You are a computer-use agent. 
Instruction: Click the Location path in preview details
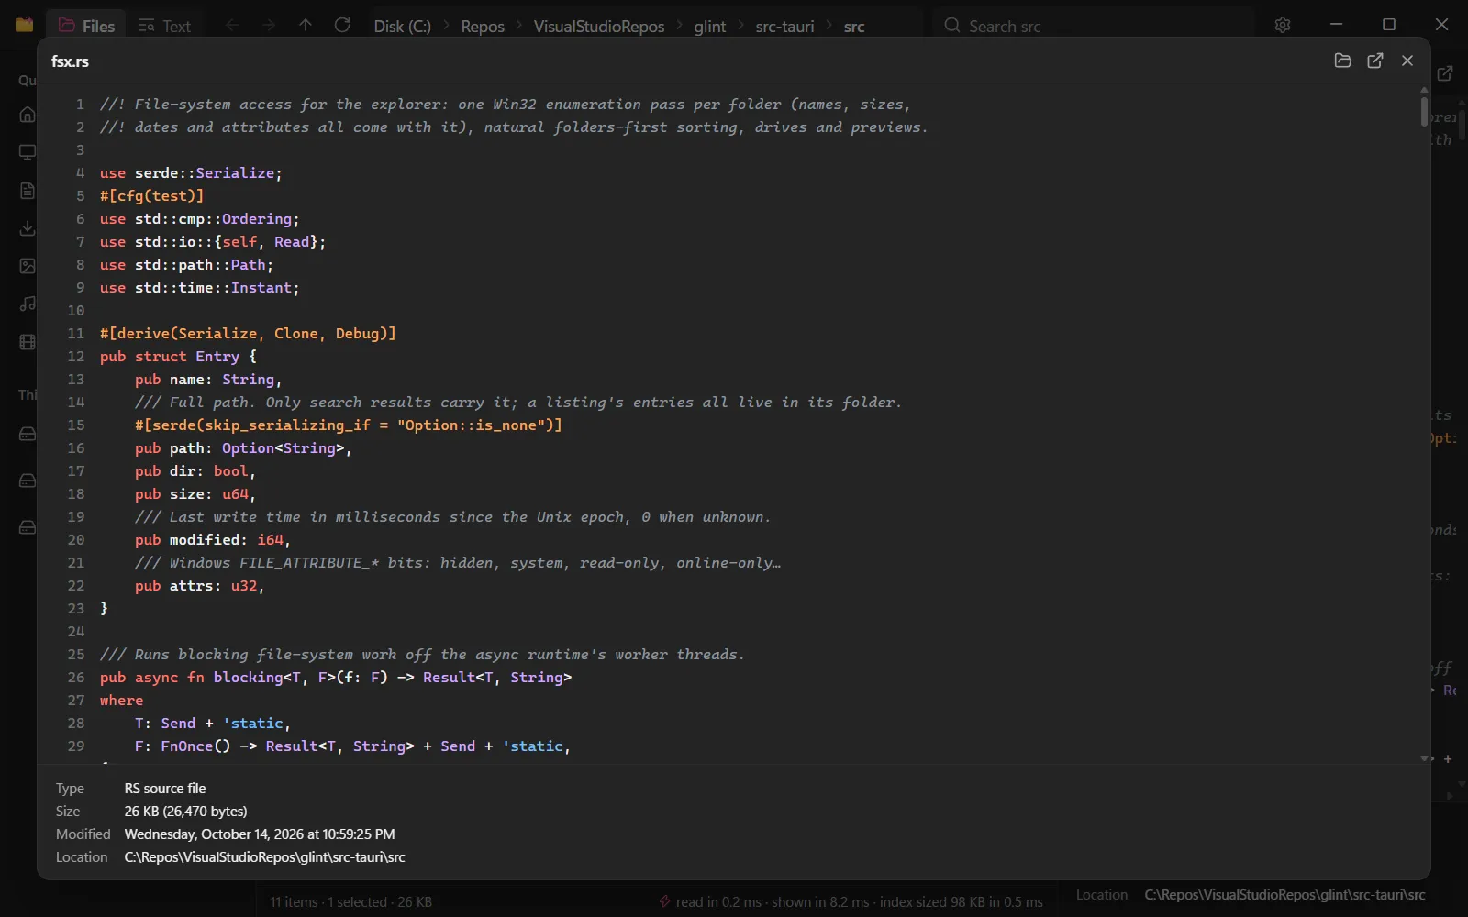264,857
